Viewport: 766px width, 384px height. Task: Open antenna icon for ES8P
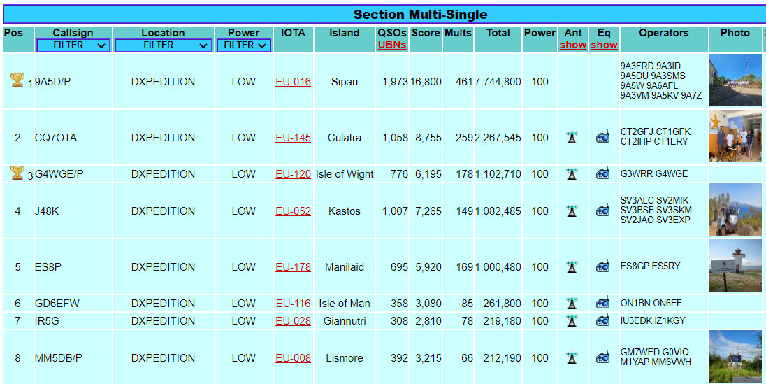pyautogui.click(x=572, y=266)
